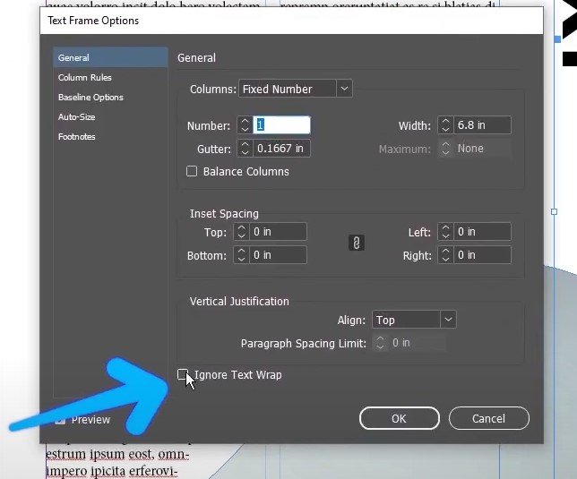Switch to Column Rules section
This screenshot has width=577, height=479.
coord(84,78)
